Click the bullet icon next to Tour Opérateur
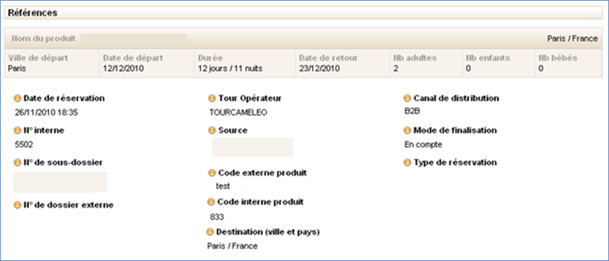 click(x=213, y=98)
